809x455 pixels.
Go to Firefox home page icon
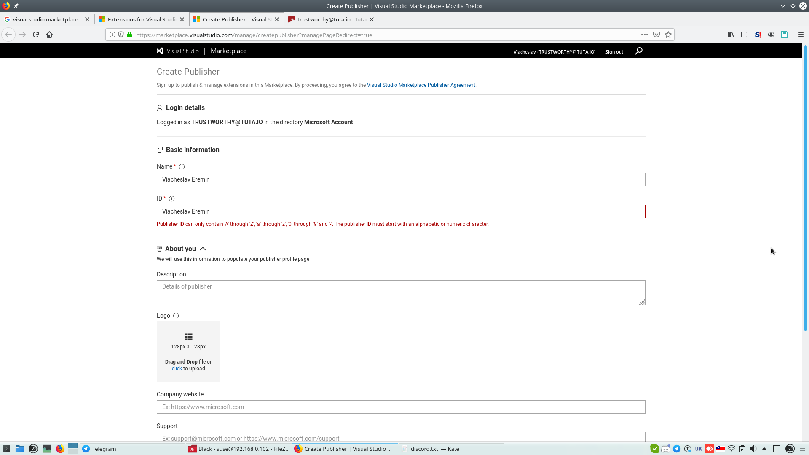tap(49, 35)
